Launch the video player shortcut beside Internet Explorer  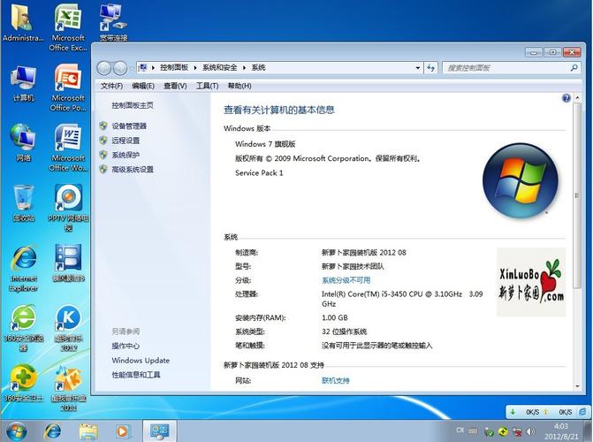click(68, 263)
